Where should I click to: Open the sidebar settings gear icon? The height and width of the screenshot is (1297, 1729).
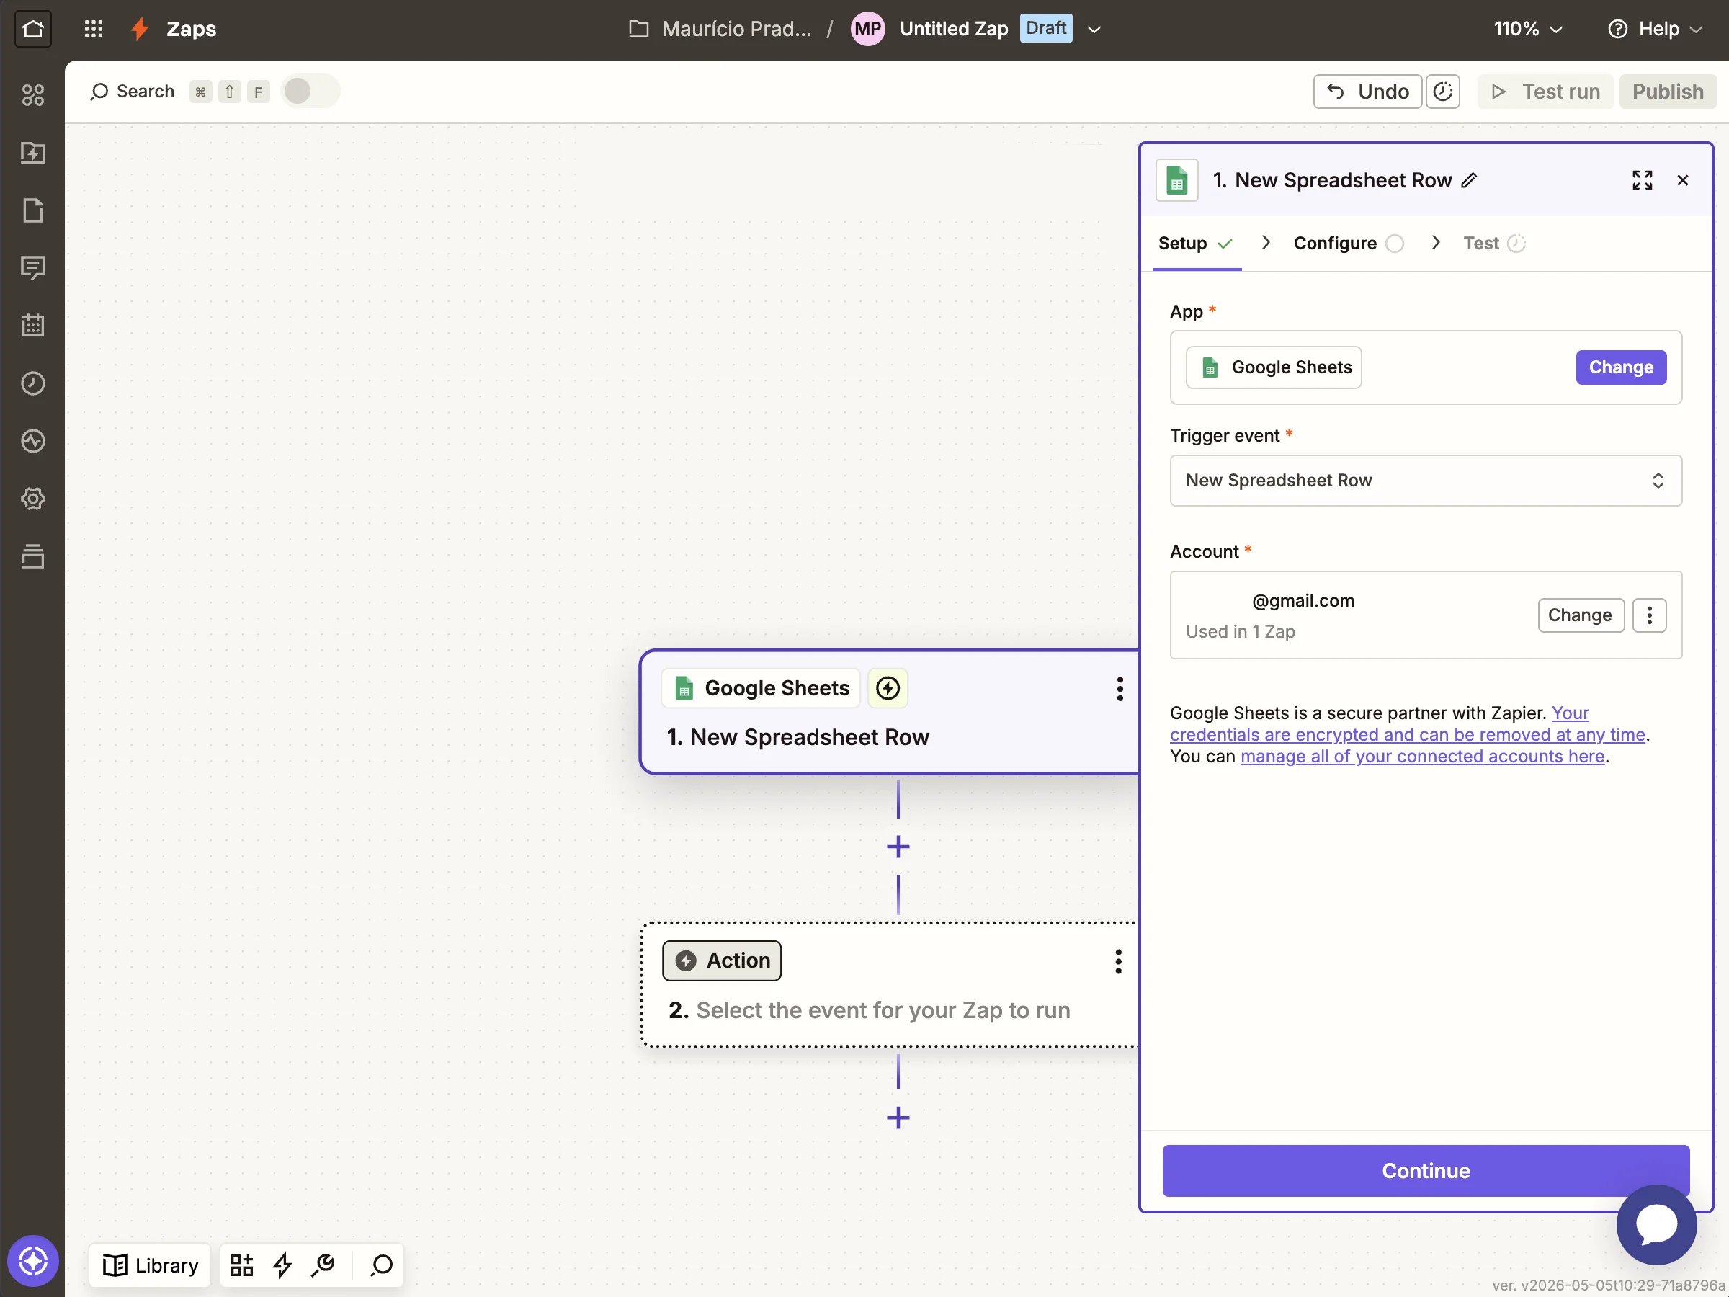(x=33, y=499)
